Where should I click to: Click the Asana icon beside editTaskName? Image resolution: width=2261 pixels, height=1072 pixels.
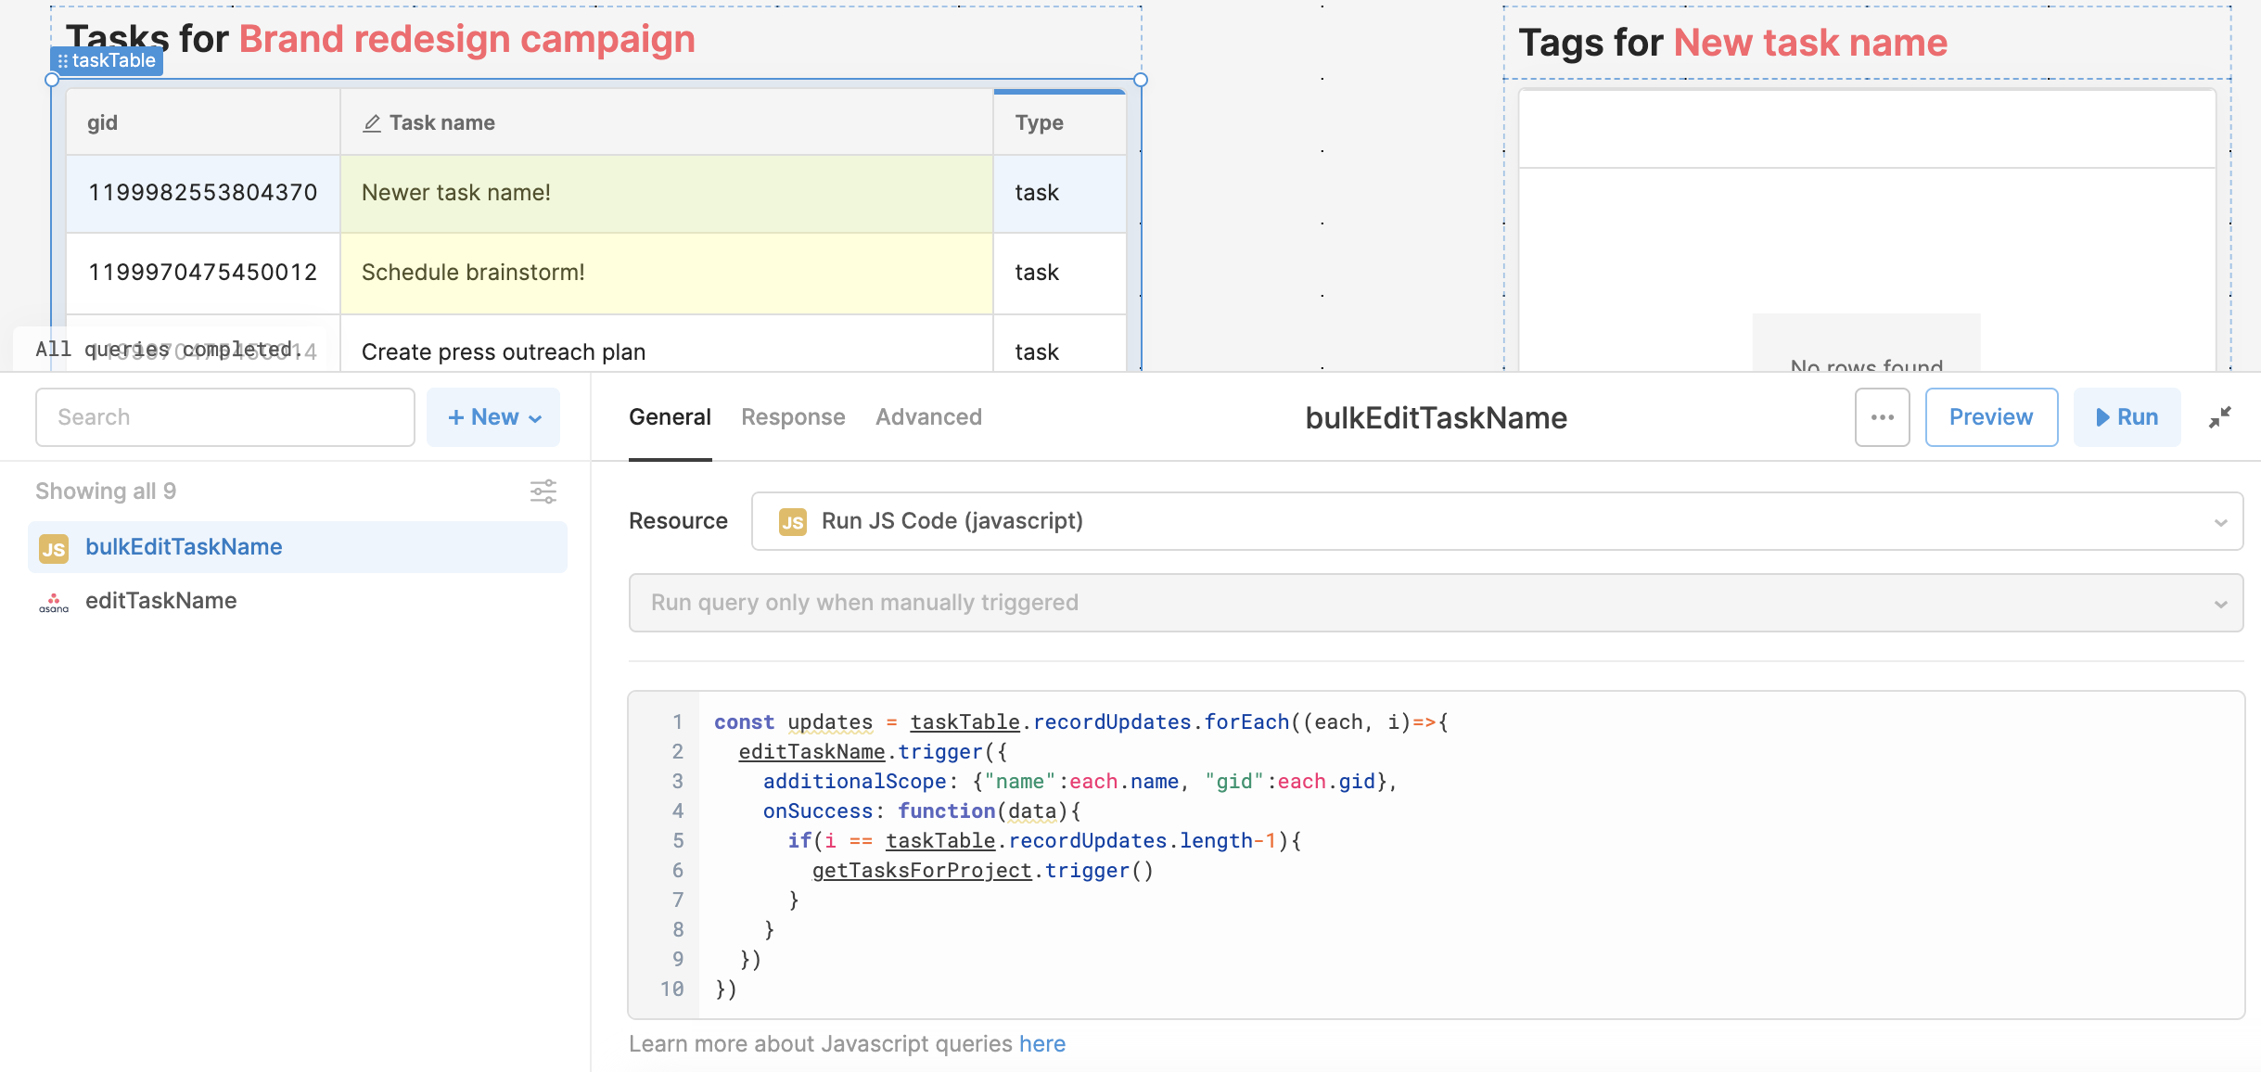click(54, 602)
